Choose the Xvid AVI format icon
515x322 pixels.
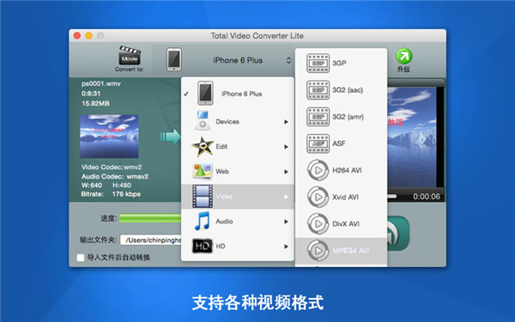(x=318, y=197)
